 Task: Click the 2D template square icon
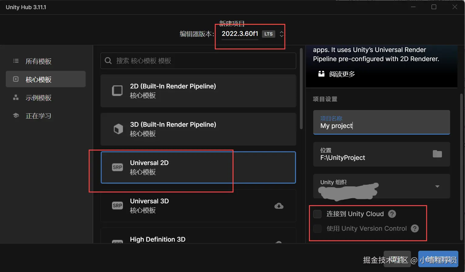tap(117, 91)
